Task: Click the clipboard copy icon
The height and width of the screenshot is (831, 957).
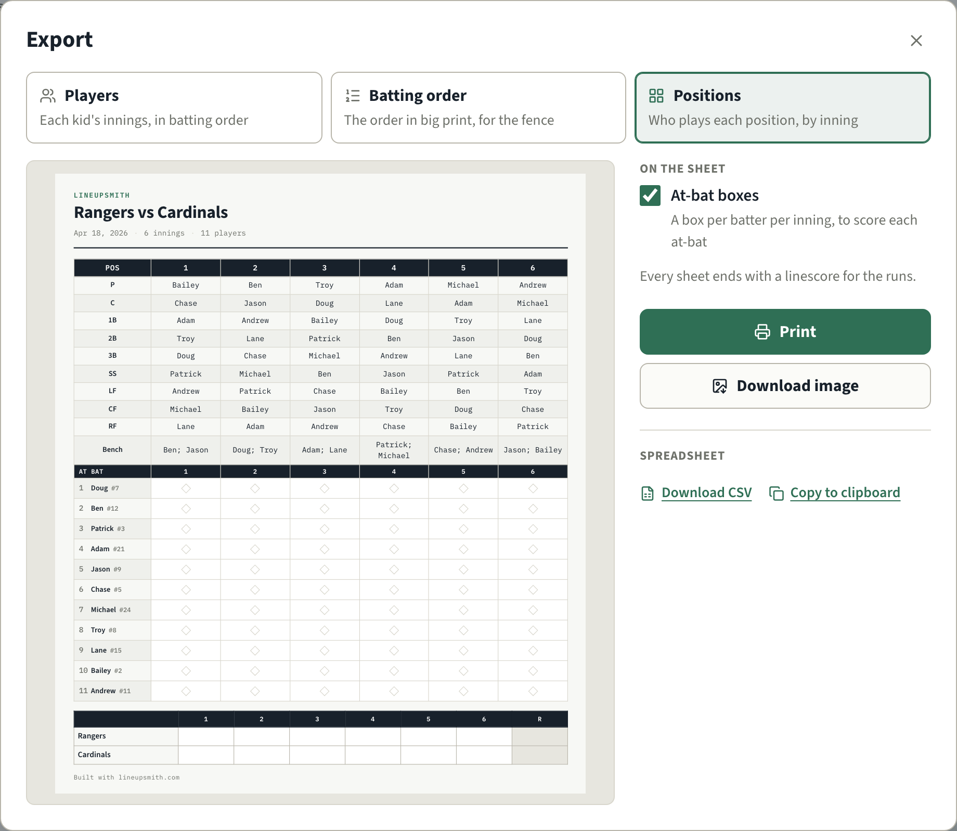Action: coord(777,494)
